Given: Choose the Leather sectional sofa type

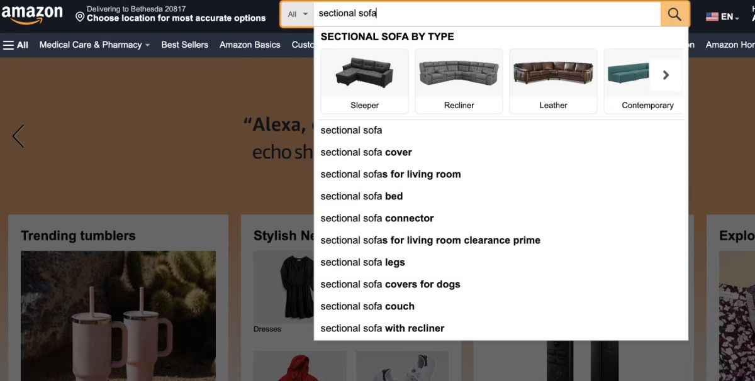Looking at the screenshot, I should click(x=553, y=81).
